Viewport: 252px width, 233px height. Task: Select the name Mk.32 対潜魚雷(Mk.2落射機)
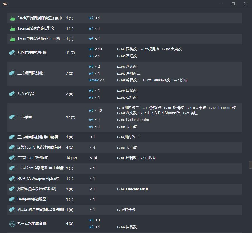[40, 210]
